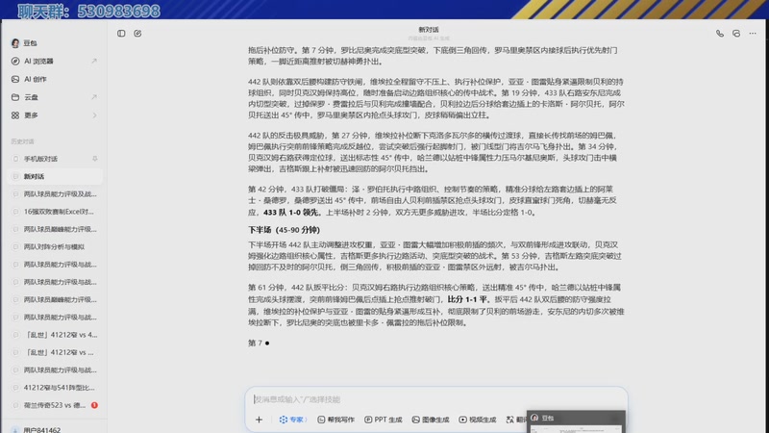The image size is (769, 433).
Task: Select the 帮我写作 skill
Action: (x=335, y=420)
